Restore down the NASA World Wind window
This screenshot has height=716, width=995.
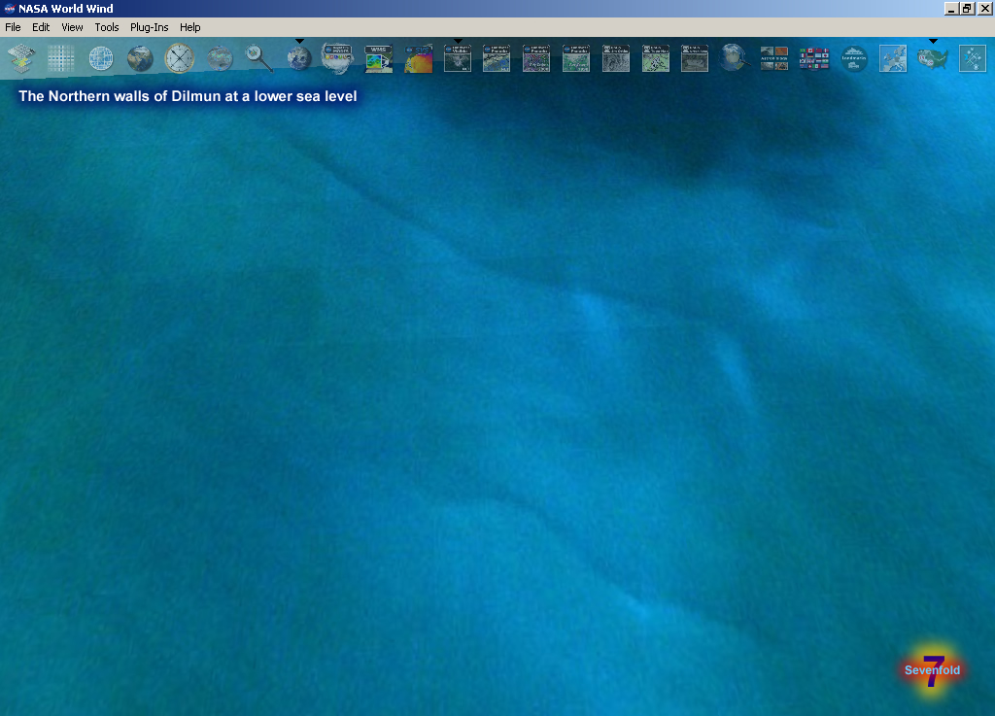click(967, 8)
